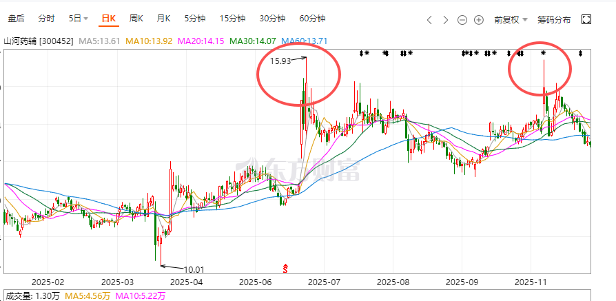The height and width of the screenshot is (301, 616).
Task: Click the MA60:13.71 indicator label
Action: pos(305,41)
